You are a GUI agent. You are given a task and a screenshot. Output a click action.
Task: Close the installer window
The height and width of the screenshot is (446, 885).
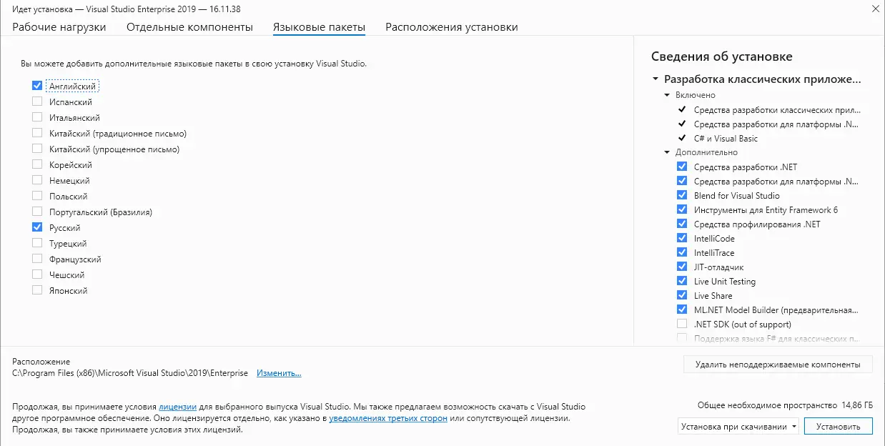[875, 9]
